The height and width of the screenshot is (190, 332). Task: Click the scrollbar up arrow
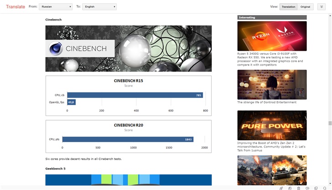330,16
